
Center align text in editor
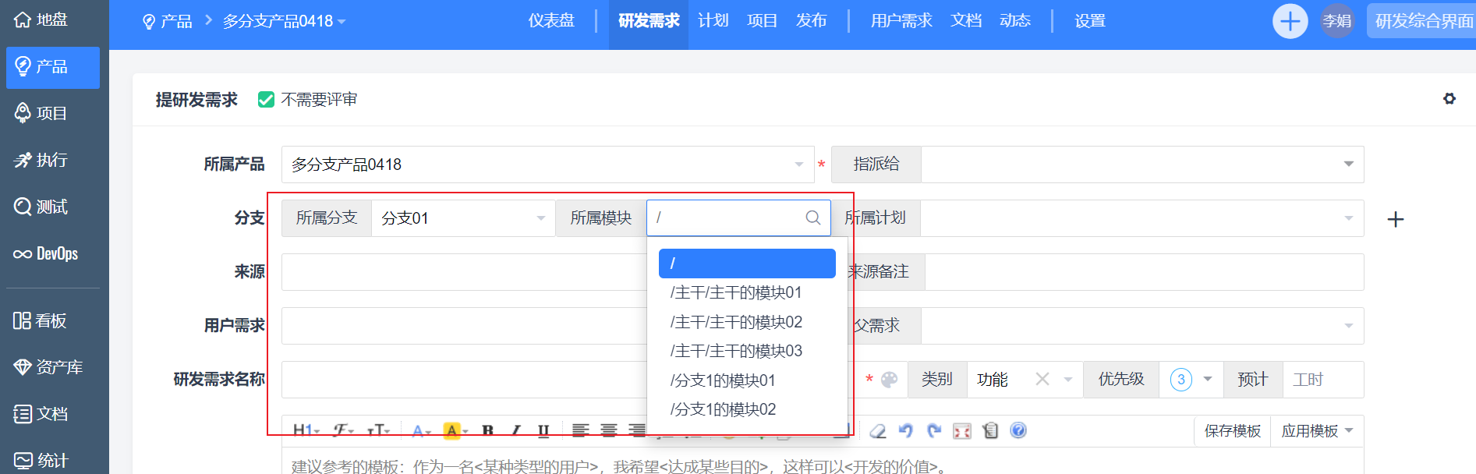tap(609, 430)
